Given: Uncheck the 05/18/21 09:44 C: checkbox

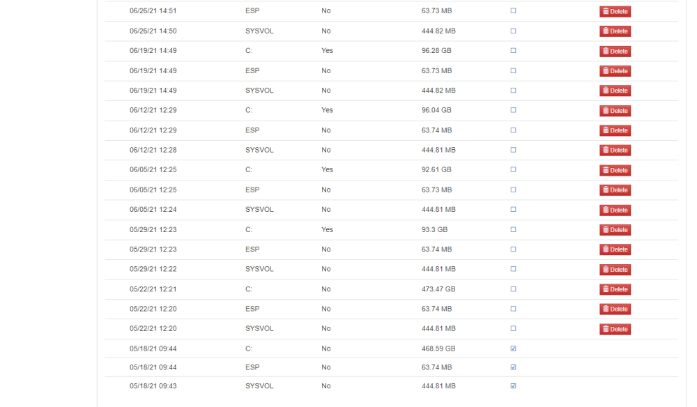Looking at the screenshot, I should click(513, 348).
